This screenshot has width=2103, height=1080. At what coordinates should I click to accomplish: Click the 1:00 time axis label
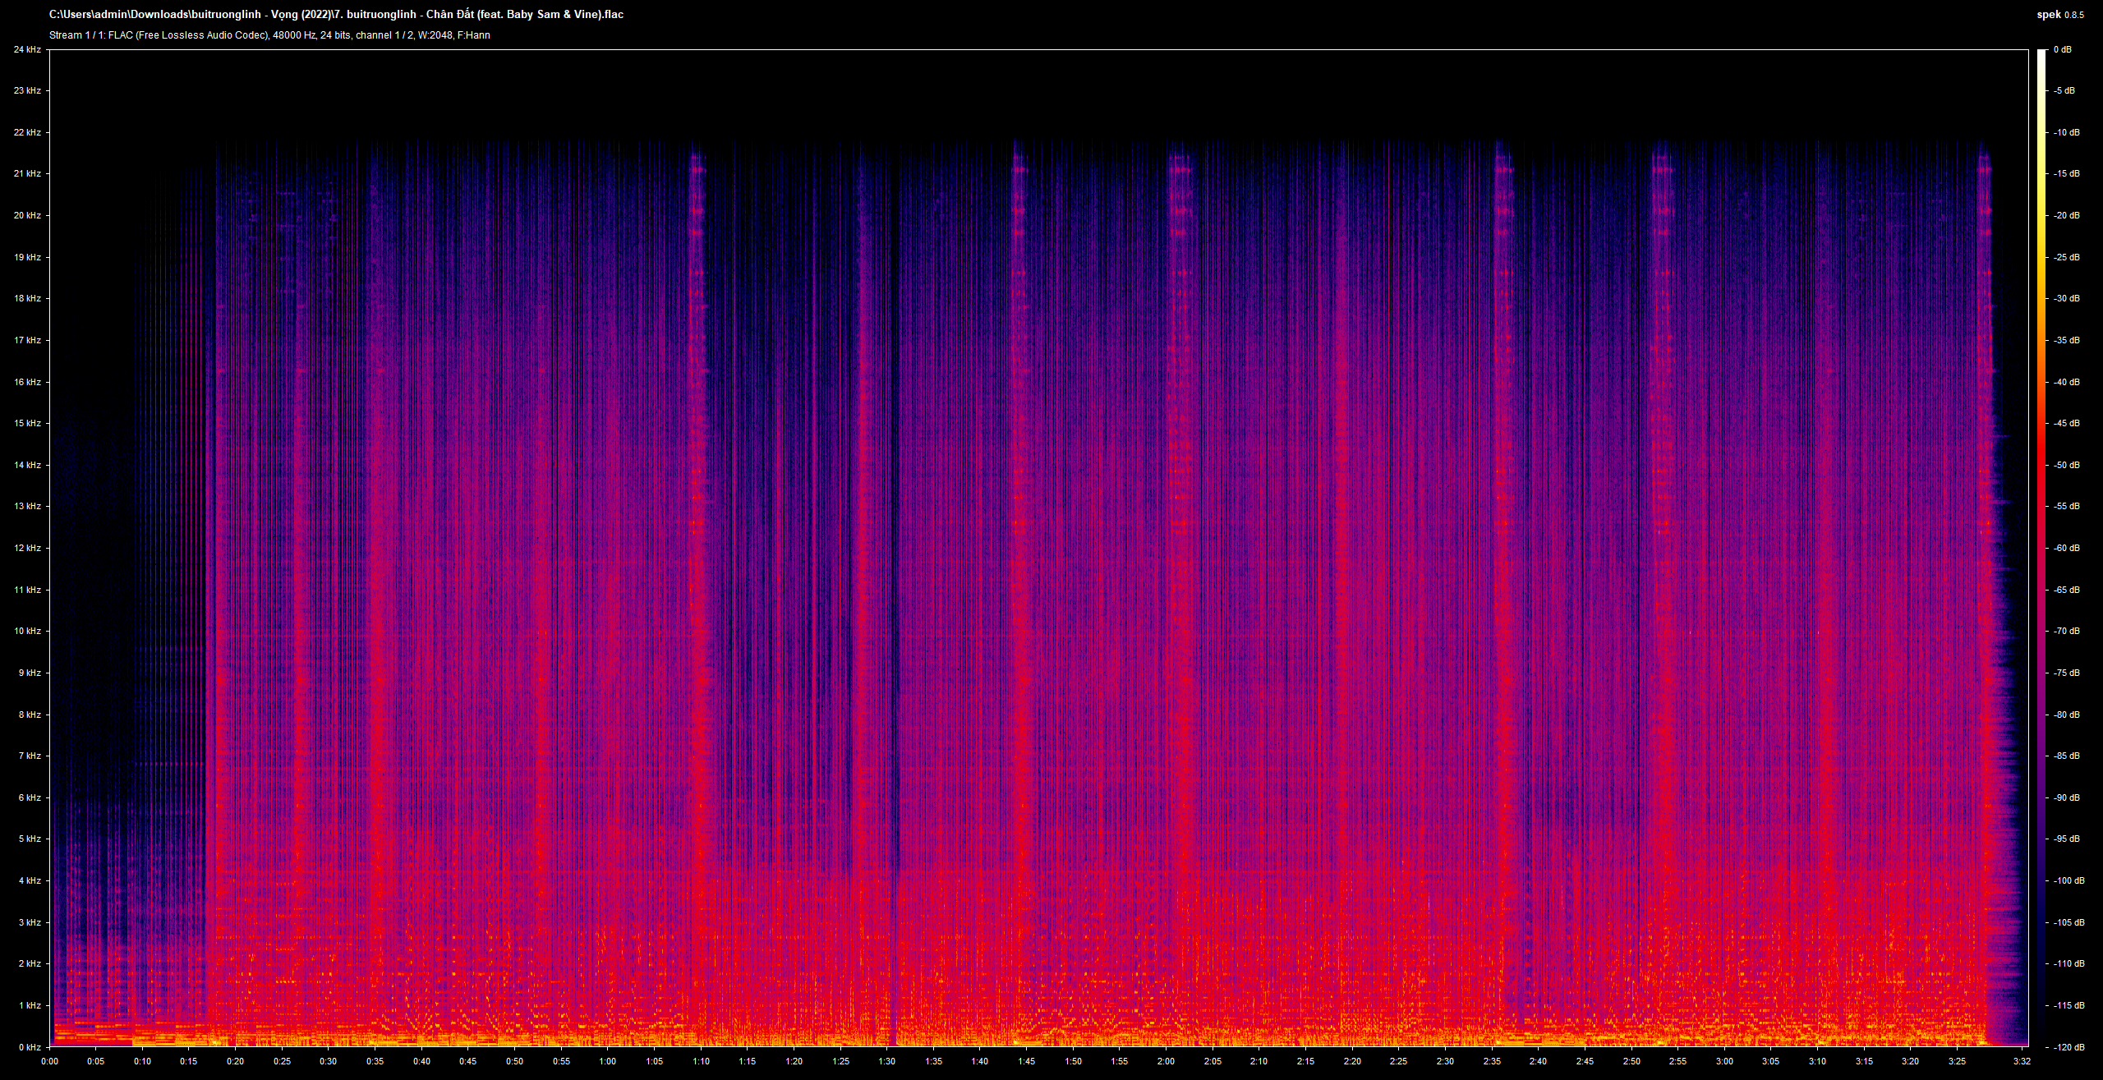pos(607,1062)
